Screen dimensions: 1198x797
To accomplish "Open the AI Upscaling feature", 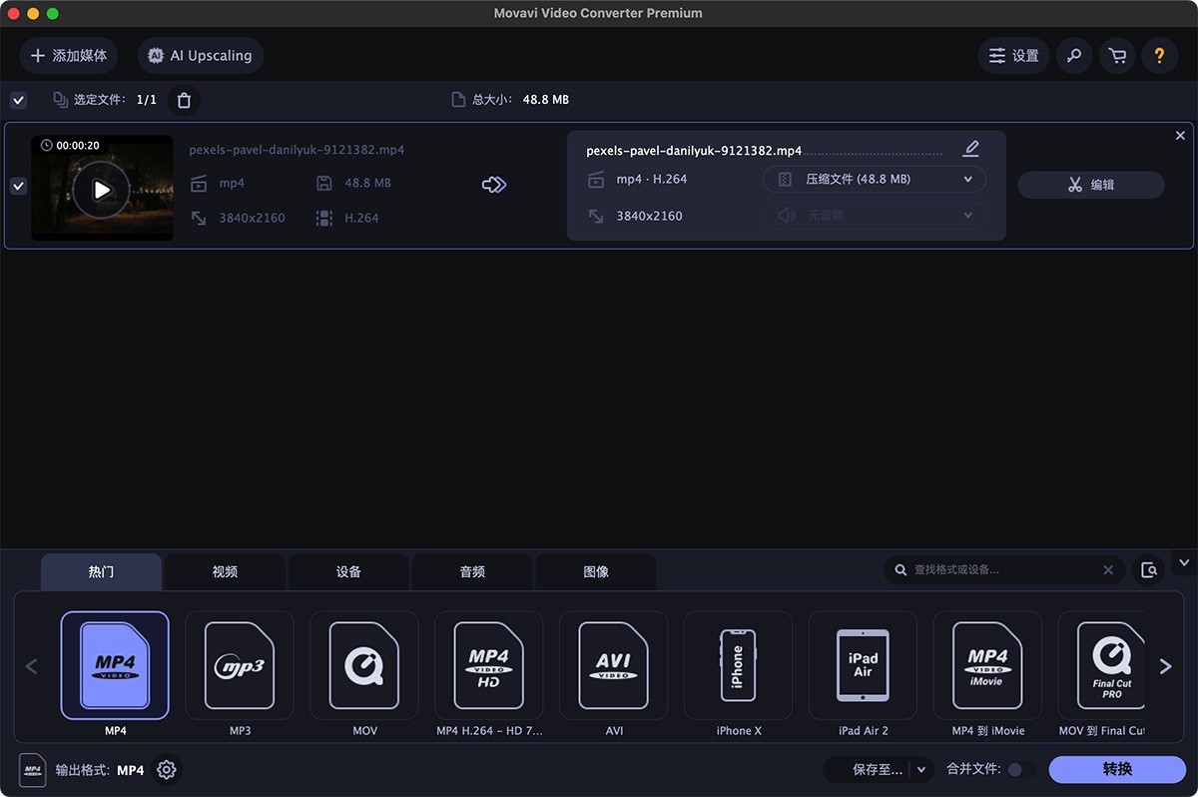I will pos(200,56).
